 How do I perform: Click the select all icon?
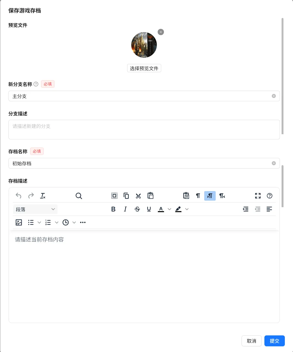(114, 196)
